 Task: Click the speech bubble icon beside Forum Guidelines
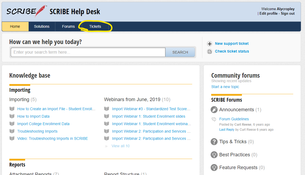pos(214,119)
